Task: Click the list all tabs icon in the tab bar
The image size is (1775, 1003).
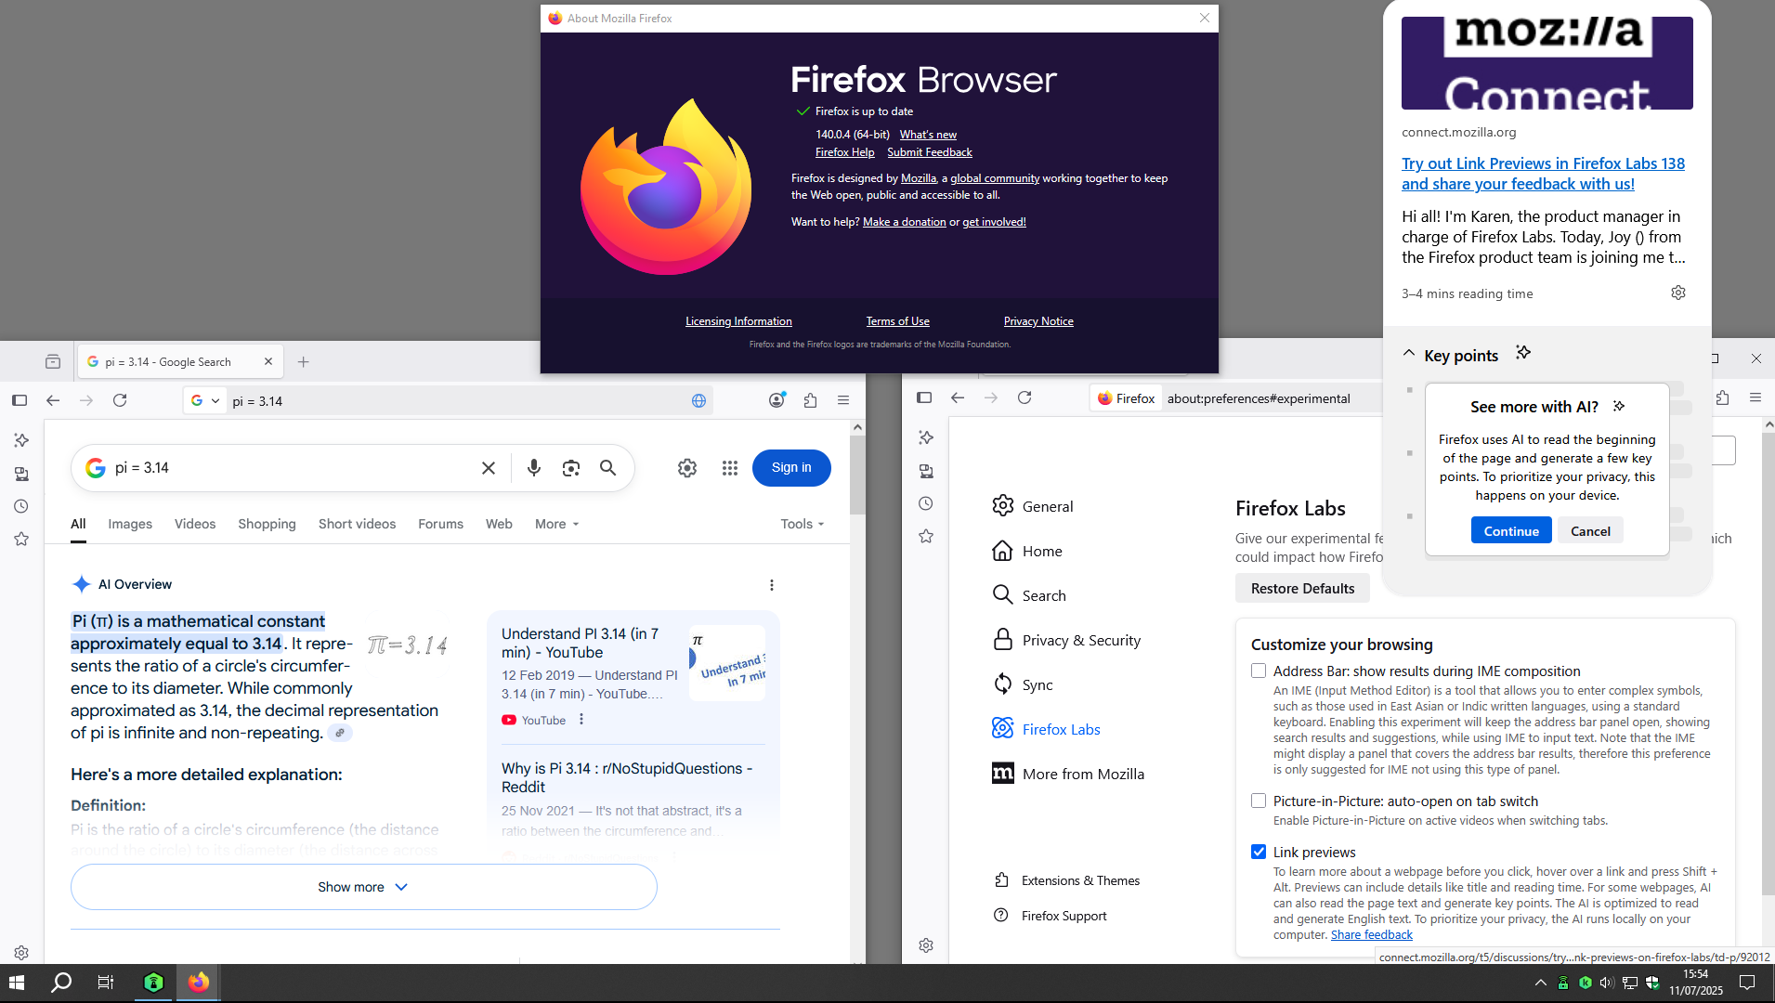Action: coord(53,362)
